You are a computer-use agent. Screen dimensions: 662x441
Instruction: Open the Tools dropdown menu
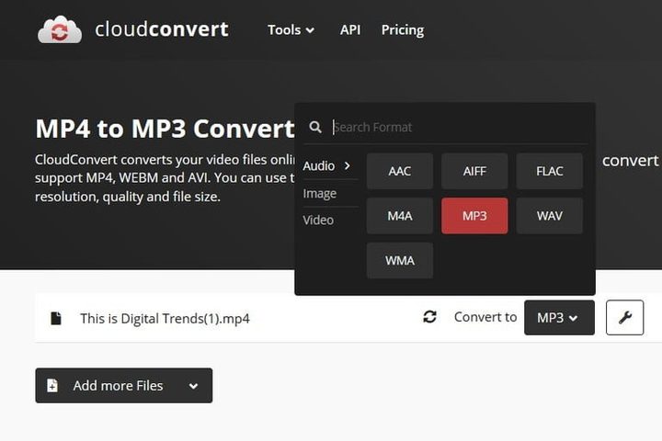(x=291, y=29)
